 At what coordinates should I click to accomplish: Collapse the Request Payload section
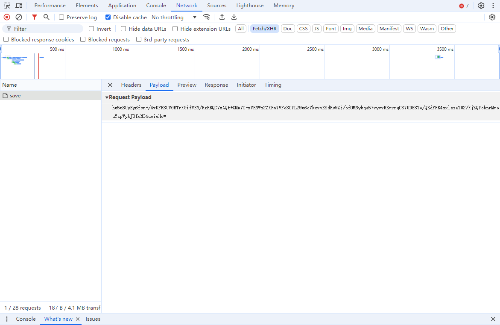point(107,97)
